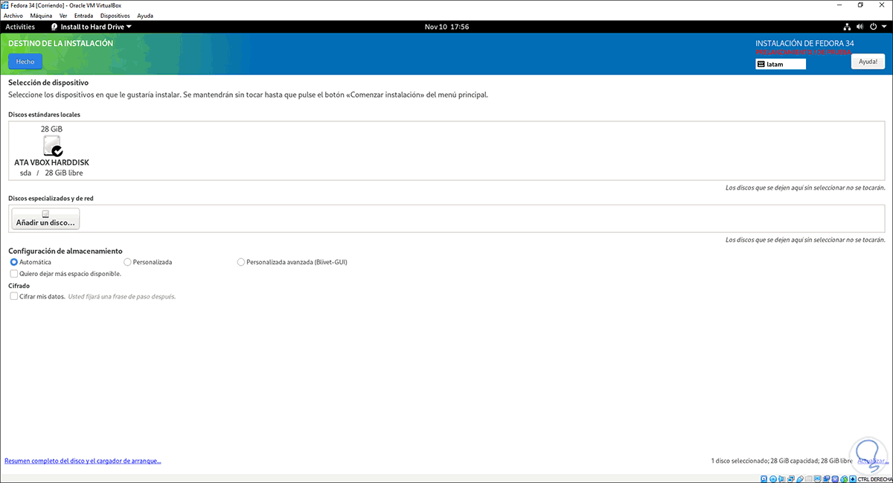The width and height of the screenshot is (893, 483).
Task: Click the VirtualBox optical drive status icon
Action: [x=773, y=479]
